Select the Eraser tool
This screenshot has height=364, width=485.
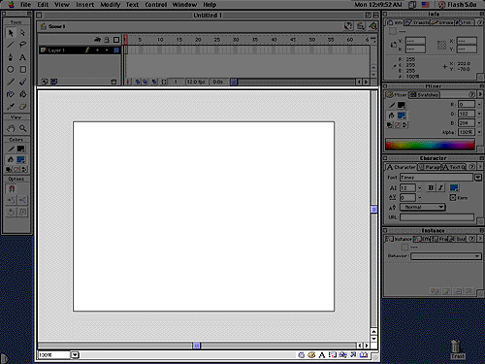tap(22, 107)
